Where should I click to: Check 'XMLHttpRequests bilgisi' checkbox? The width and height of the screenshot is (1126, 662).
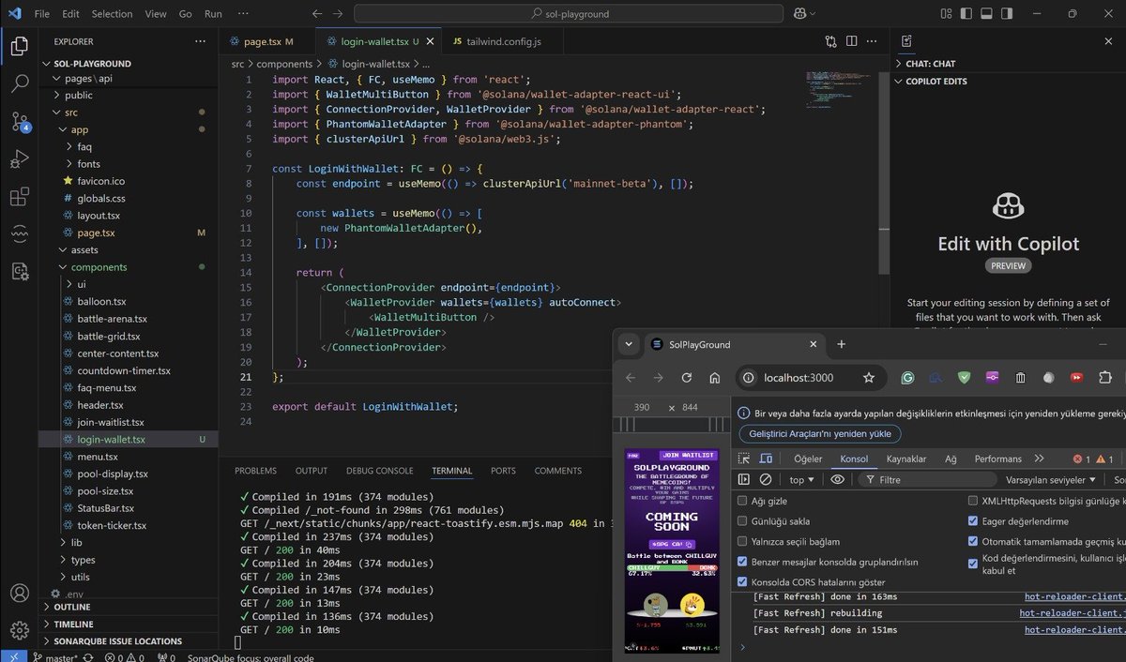pyautogui.click(x=973, y=501)
